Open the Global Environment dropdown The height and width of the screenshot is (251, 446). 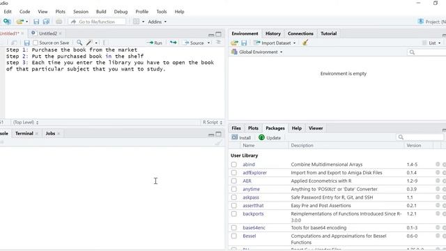[282, 52]
